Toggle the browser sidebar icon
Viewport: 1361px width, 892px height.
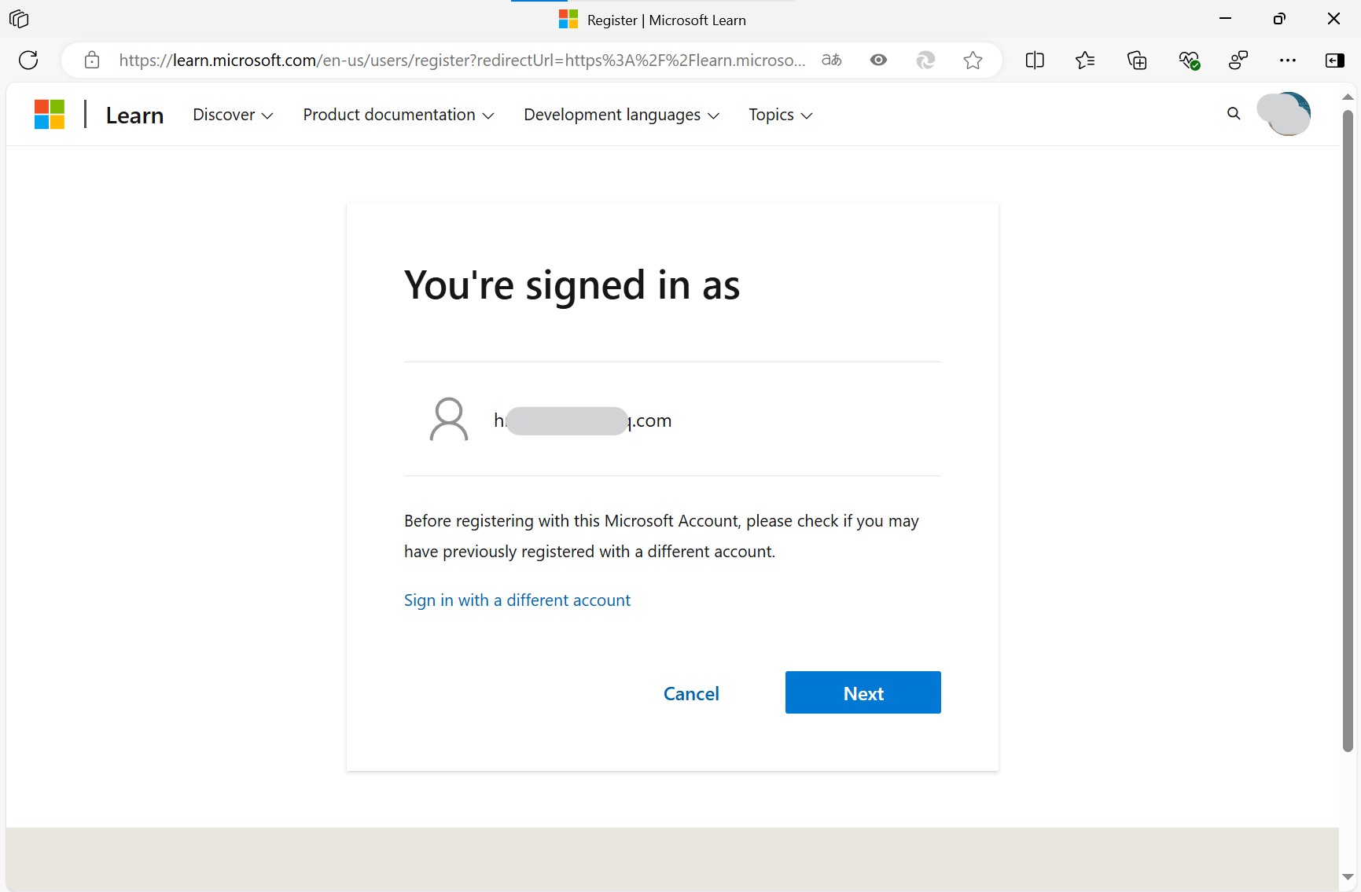point(1335,60)
